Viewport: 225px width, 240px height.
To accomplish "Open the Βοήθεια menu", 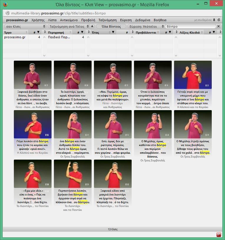I will [x=160, y=20].
